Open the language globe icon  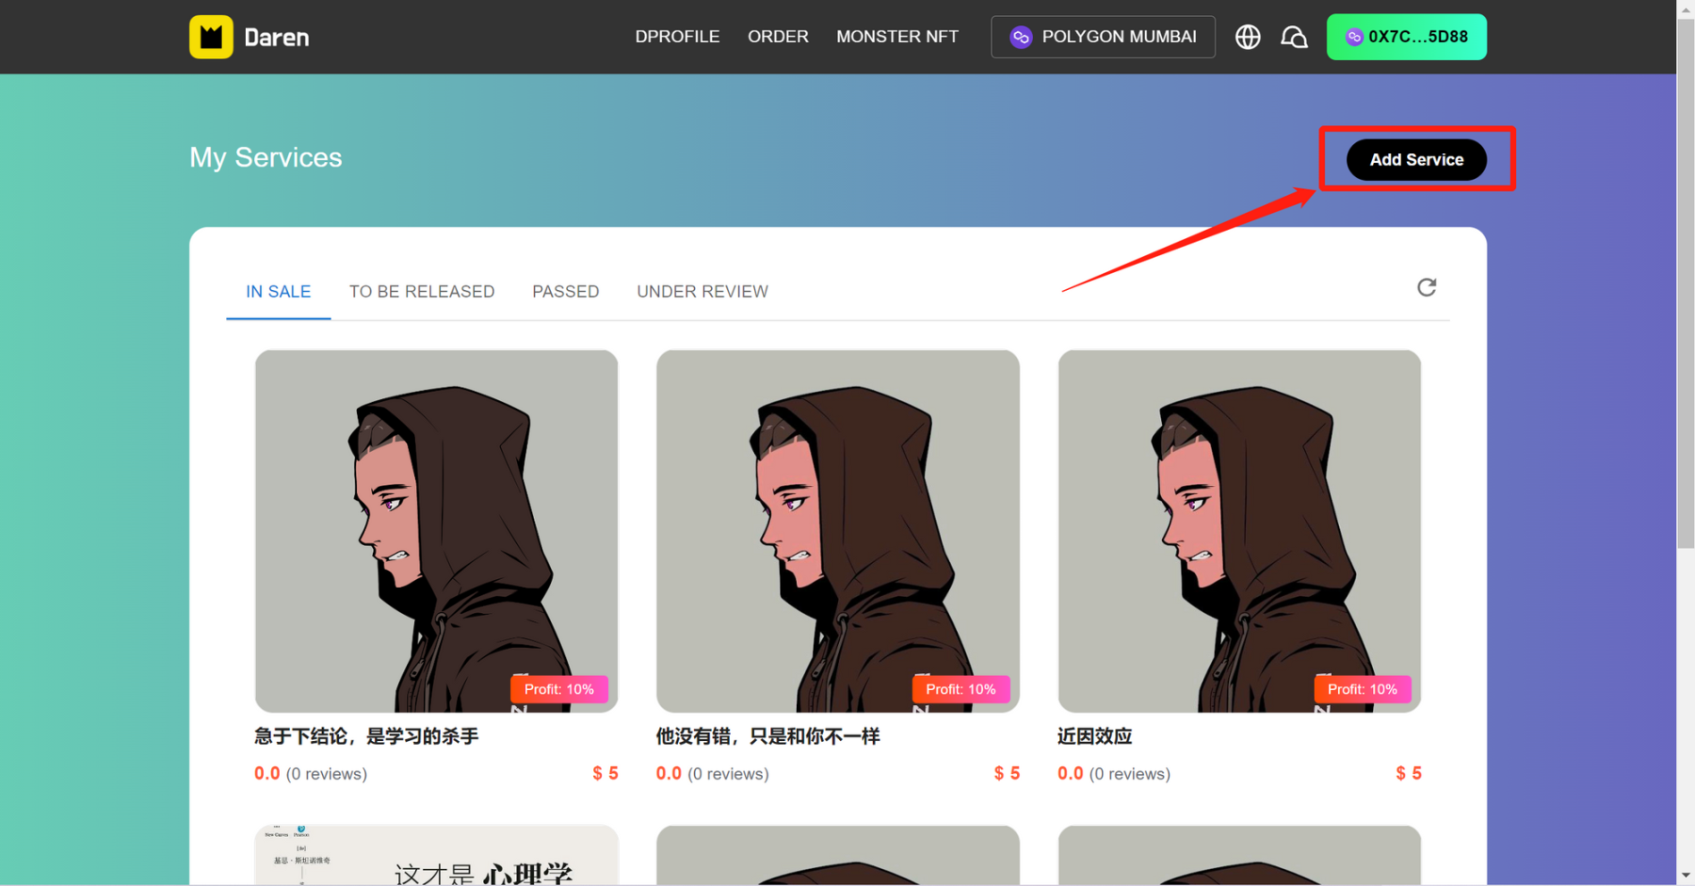(x=1248, y=37)
